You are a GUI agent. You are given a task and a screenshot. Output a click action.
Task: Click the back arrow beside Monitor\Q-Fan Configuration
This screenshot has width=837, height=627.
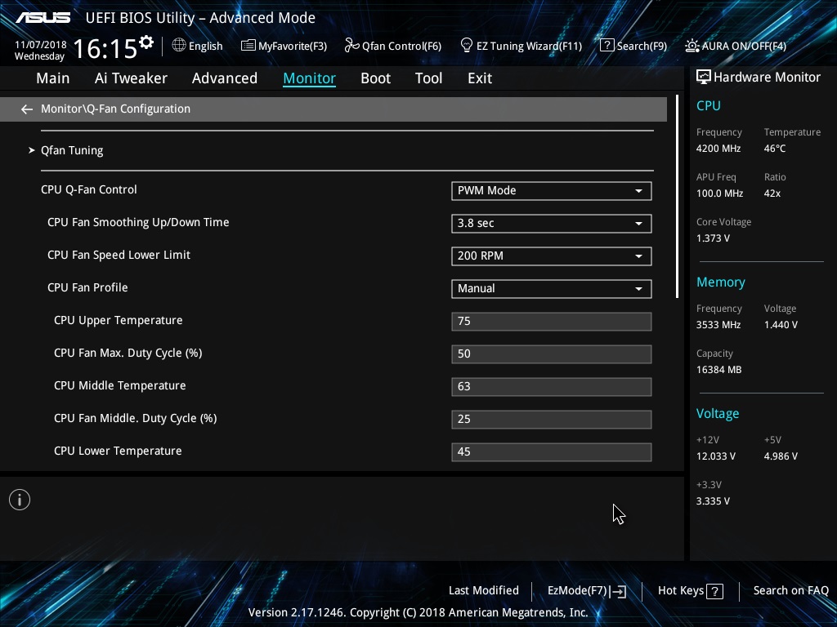27,109
